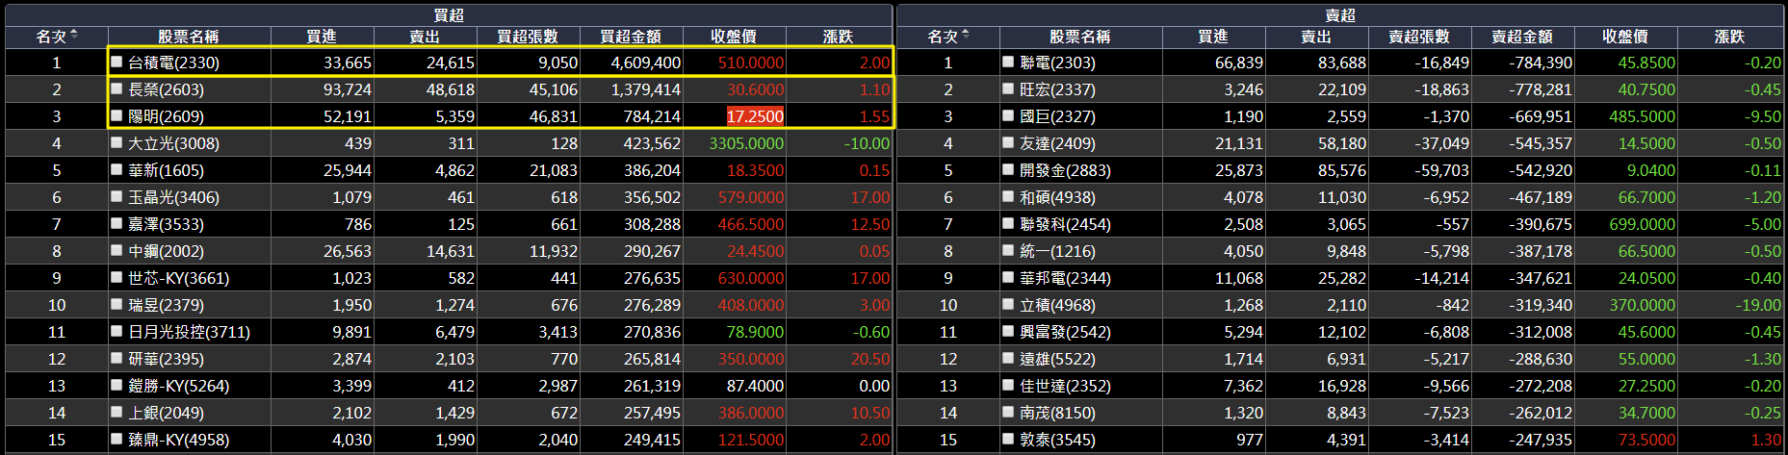Viewport: 1788px width, 455px height.
Task: Tick the checkbox for 中鋼(2002)
Action: (x=117, y=250)
